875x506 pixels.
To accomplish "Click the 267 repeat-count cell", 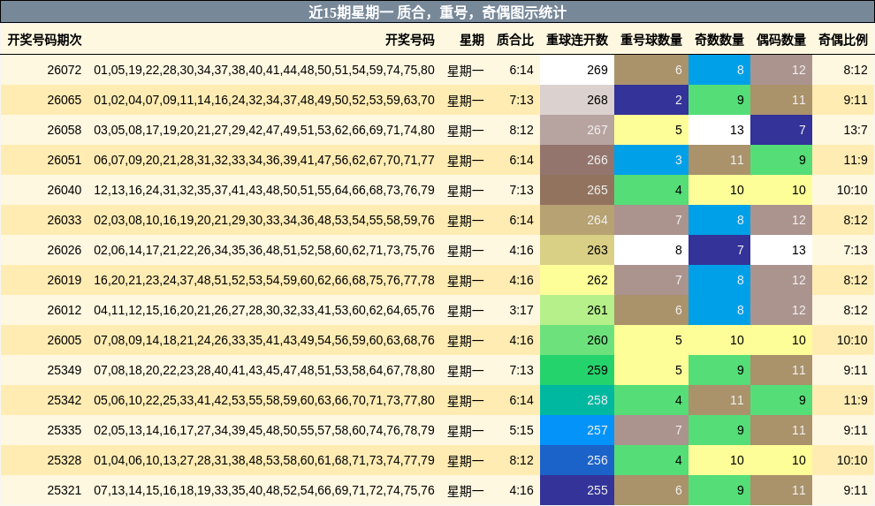I will [x=577, y=130].
